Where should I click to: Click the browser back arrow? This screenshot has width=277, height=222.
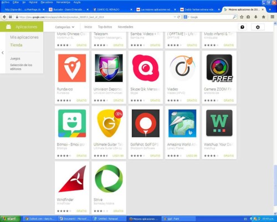(x=4, y=17)
